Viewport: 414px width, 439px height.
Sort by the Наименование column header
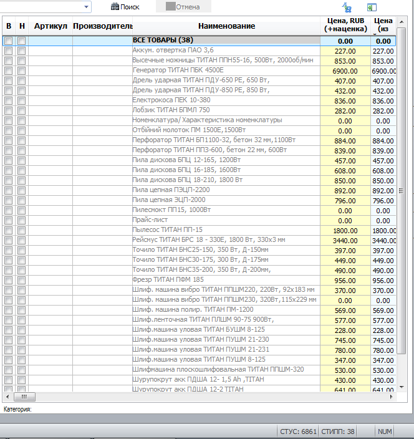pos(226,26)
